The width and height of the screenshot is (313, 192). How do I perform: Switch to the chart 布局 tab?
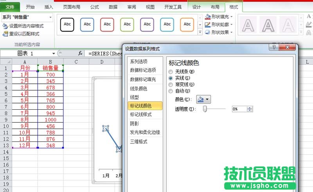point(215,7)
